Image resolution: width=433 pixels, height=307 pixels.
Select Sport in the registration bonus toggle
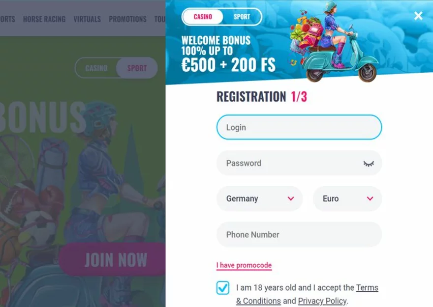pos(242,17)
